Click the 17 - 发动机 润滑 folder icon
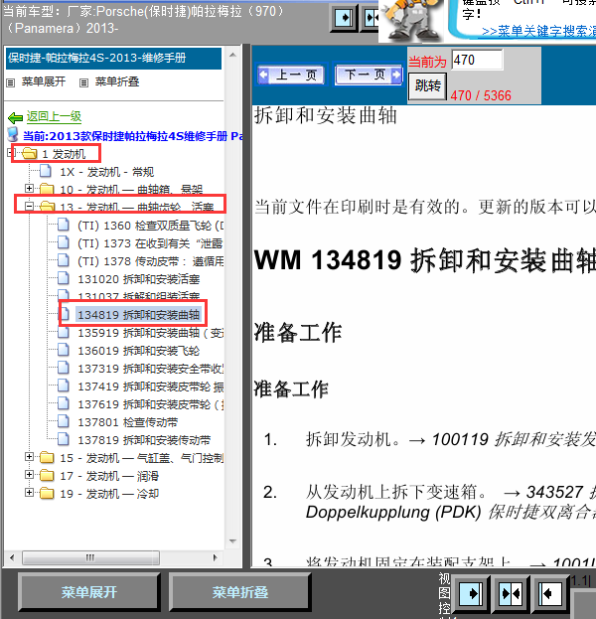596x619 pixels. point(47,475)
